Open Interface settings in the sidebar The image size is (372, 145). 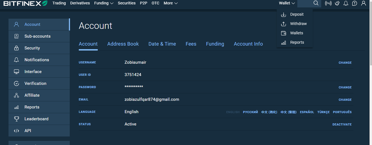click(x=39, y=72)
